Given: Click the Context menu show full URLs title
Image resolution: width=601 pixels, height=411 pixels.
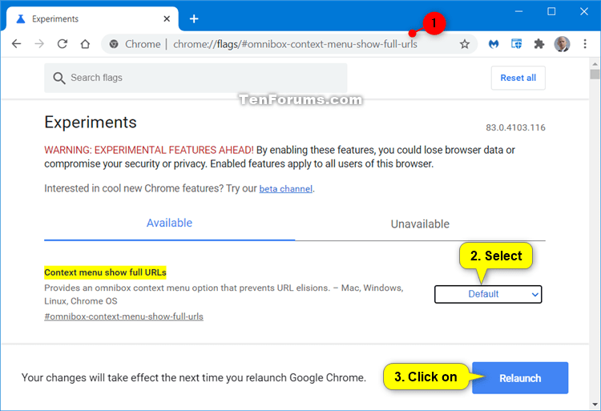Looking at the screenshot, I should [x=106, y=272].
